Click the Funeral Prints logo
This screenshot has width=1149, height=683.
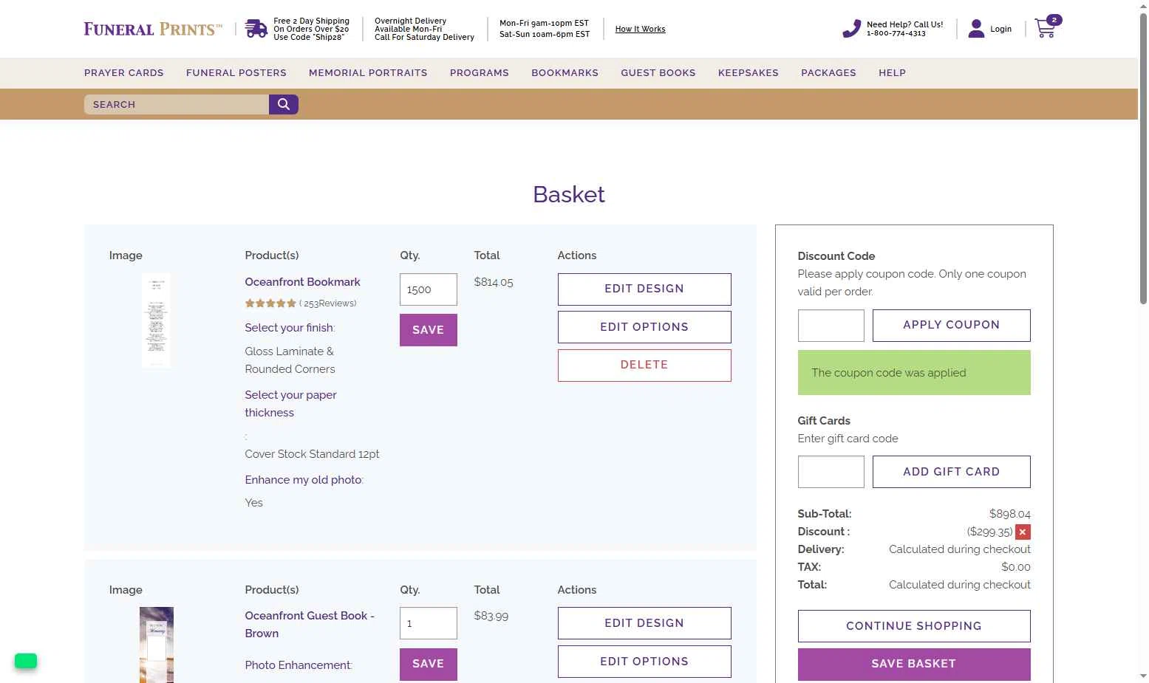click(153, 29)
